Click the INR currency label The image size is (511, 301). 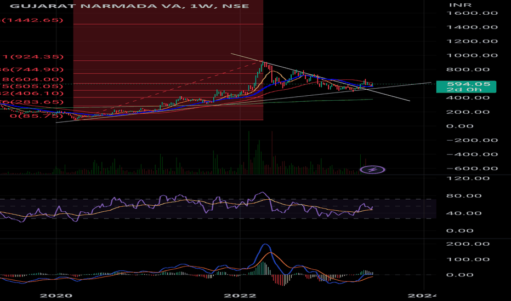pos(460,4)
